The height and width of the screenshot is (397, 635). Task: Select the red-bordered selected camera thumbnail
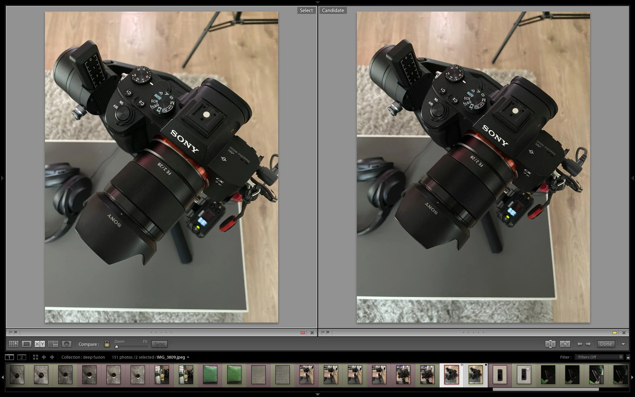[451, 375]
